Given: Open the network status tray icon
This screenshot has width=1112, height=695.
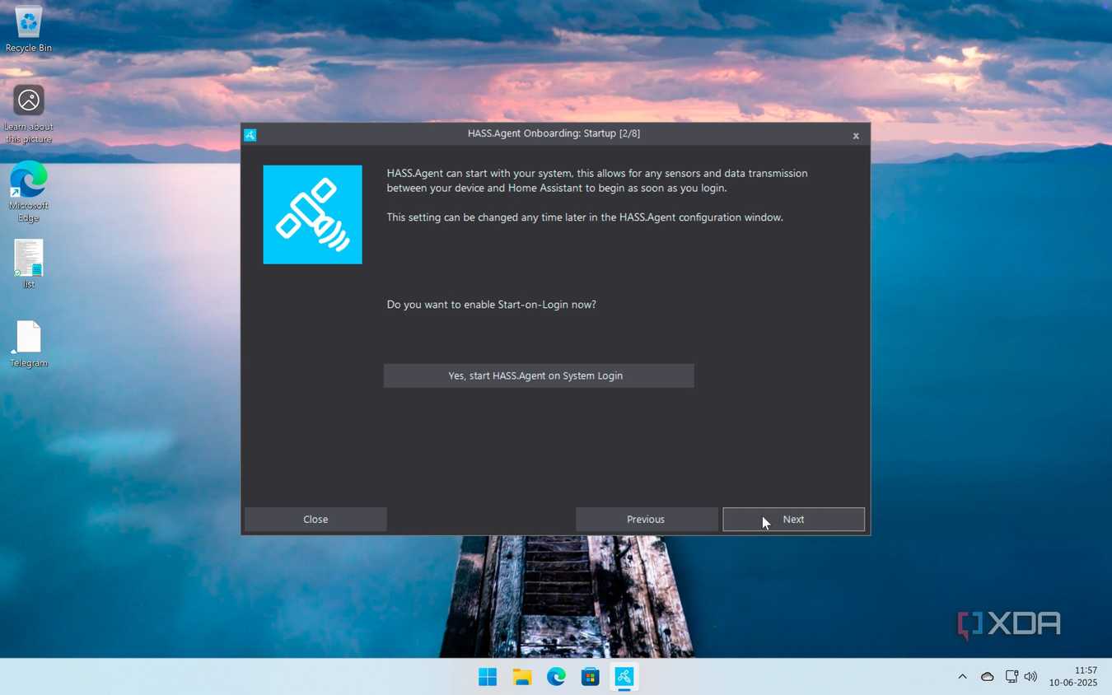Looking at the screenshot, I should pyautogui.click(x=1012, y=677).
